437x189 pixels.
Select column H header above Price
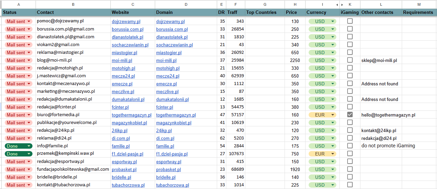pyautogui.click(x=295, y=4)
